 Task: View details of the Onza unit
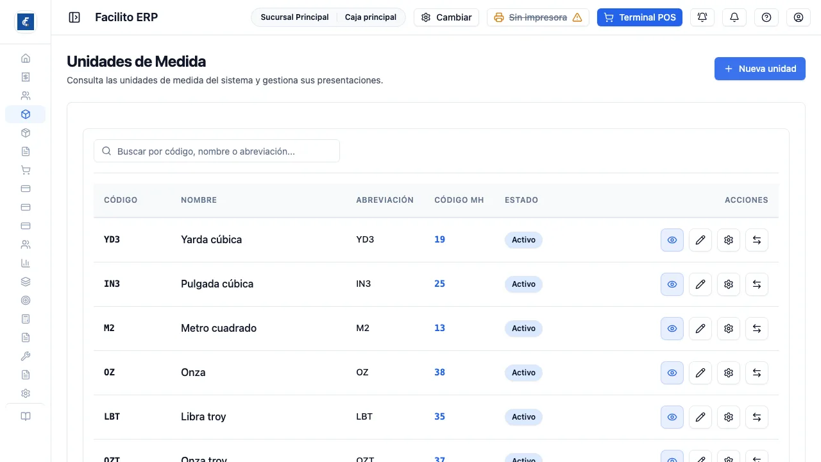pos(672,373)
